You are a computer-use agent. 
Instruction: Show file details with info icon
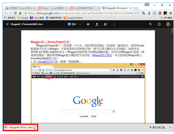[x=159, y=24]
